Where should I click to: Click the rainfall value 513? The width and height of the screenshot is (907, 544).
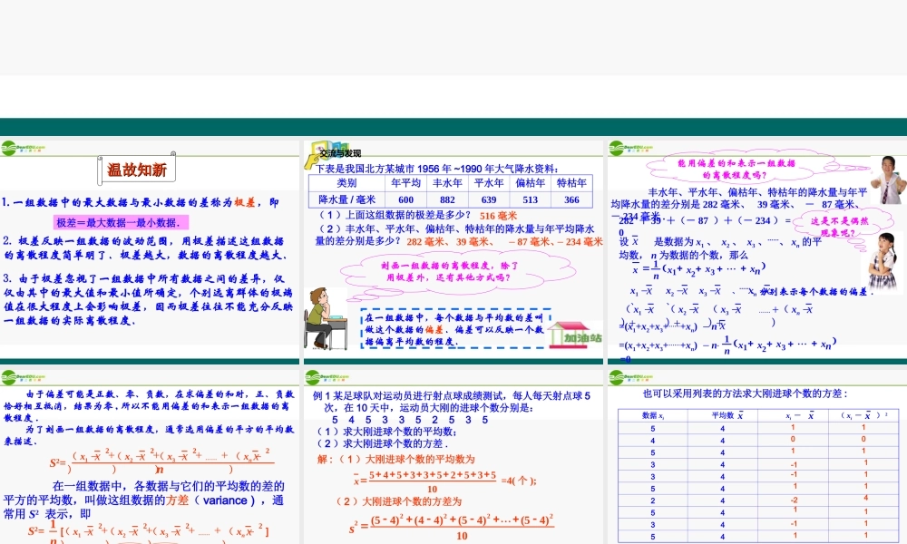pyautogui.click(x=531, y=199)
